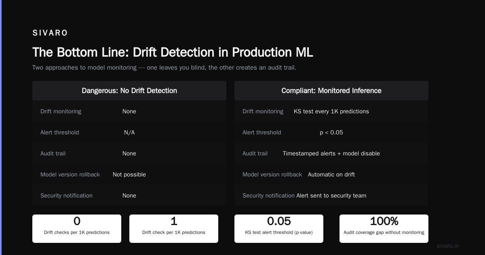The image size is (485, 255).
Task: Click the subtitle about two monitoring approaches
Action: click(x=164, y=68)
